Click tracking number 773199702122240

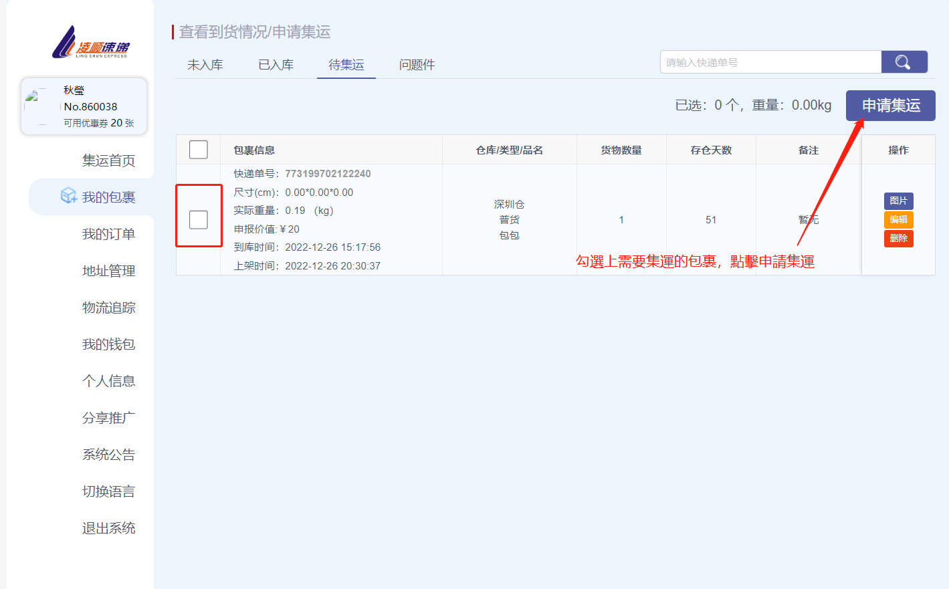tap(328, 173)
